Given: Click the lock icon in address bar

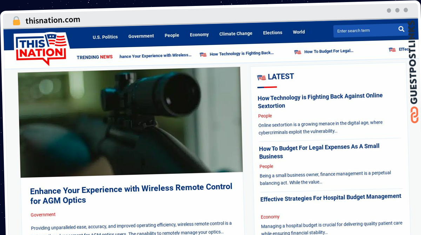Looking at the screenshot, I should point(16,21).
